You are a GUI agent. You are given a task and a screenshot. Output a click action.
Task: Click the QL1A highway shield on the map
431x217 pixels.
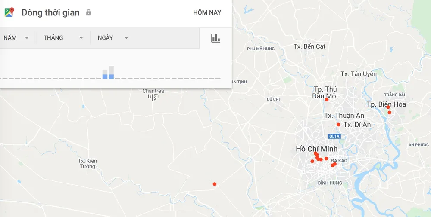[x=334, y=136]
